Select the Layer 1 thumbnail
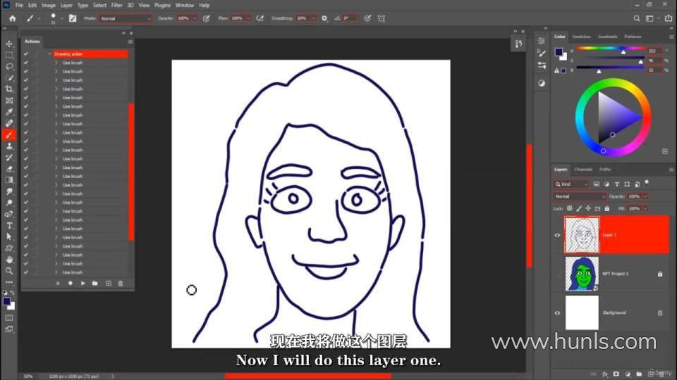The width and height of the screenshot is (677, 380). pos(582,235)
